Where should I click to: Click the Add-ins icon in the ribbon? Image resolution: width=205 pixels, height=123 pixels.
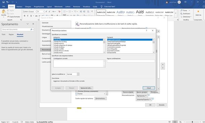198,11
